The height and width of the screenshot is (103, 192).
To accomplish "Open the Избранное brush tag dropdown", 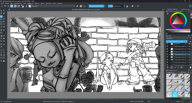I will coord(173,72).
